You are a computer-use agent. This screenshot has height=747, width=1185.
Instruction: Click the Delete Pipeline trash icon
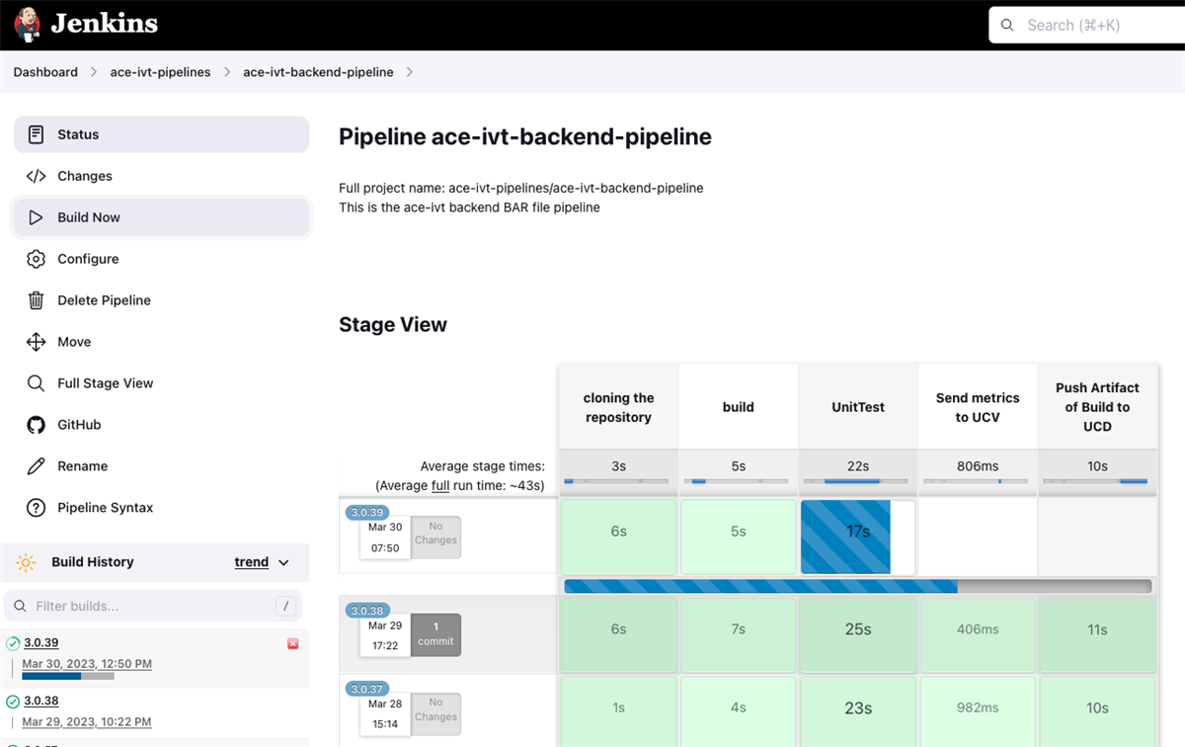pyautogui.click(x=36, y=300)
